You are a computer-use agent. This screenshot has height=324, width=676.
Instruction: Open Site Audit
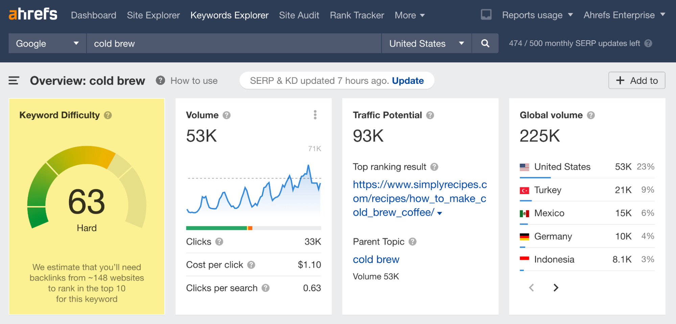tap(299, 15)
